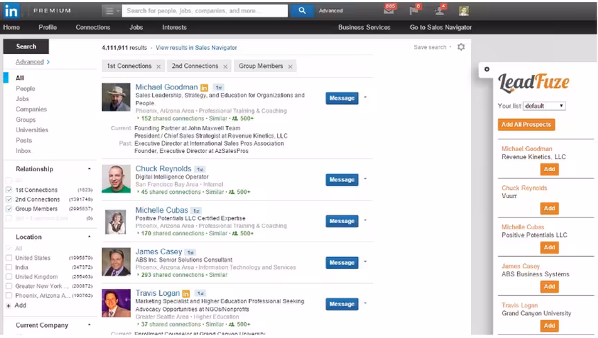598x338 pixels.
Task: Open James Casey's profile photo
Action: coord(116,262)
